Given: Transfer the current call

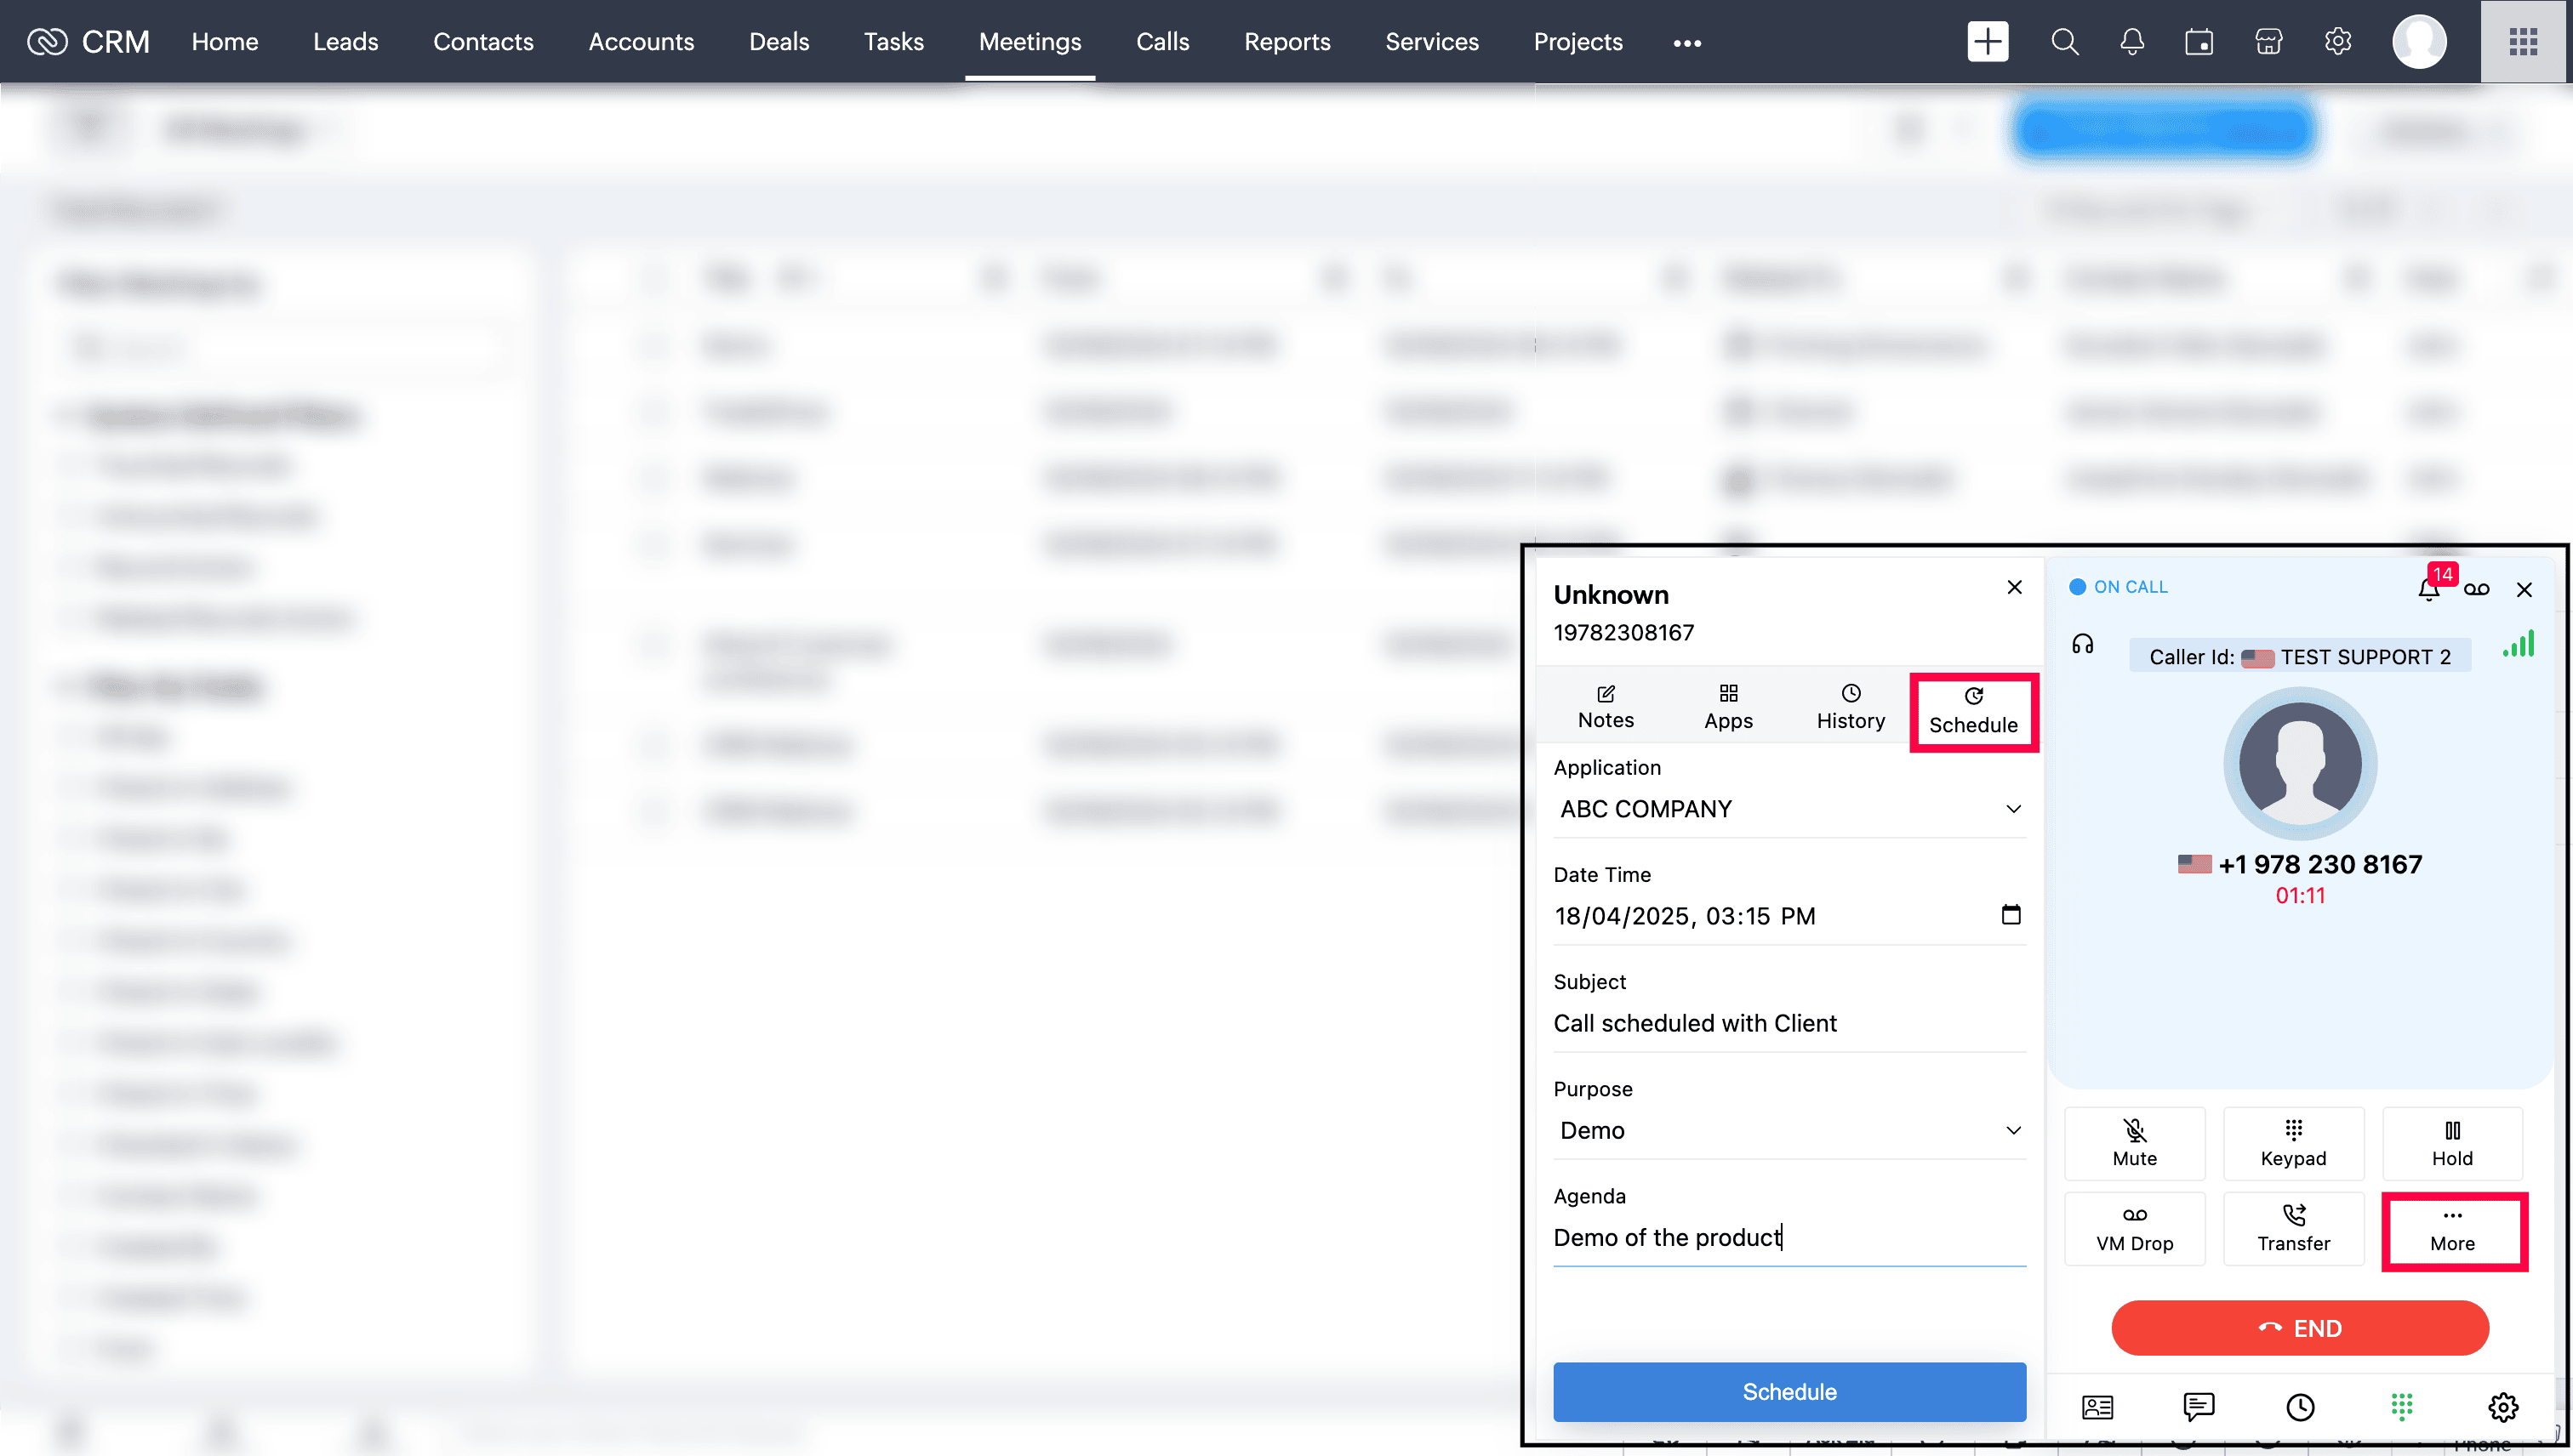Looking at the screenshot, I should click(2293, 1228).
